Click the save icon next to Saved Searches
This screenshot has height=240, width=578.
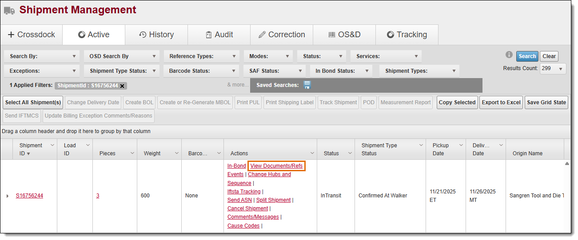coord(307,85)
